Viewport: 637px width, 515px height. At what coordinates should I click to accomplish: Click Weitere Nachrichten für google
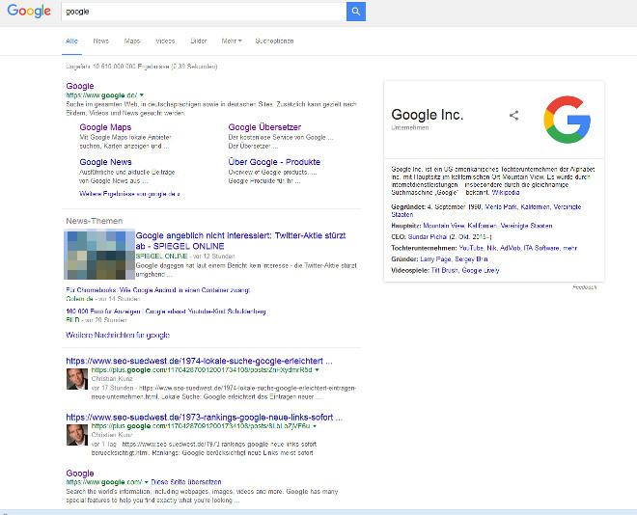(118, 335)
